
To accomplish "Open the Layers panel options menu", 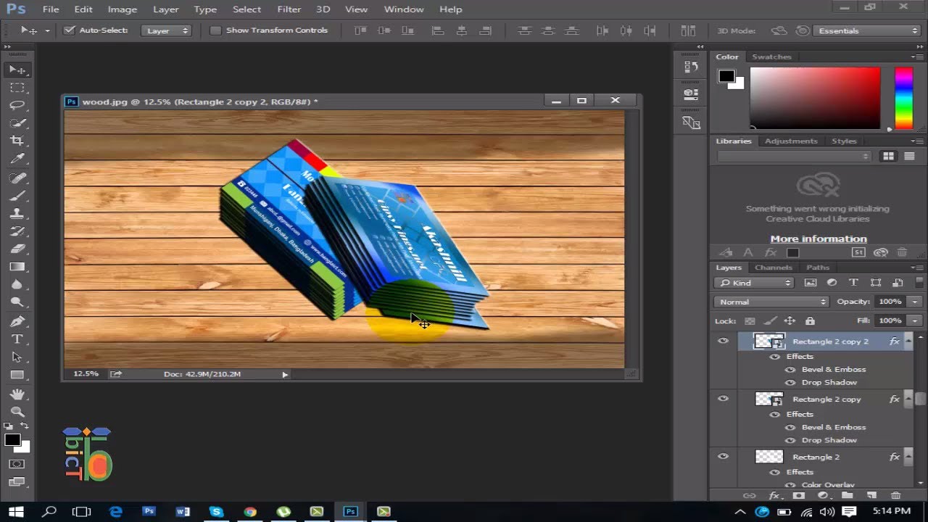I will (916, 268).
